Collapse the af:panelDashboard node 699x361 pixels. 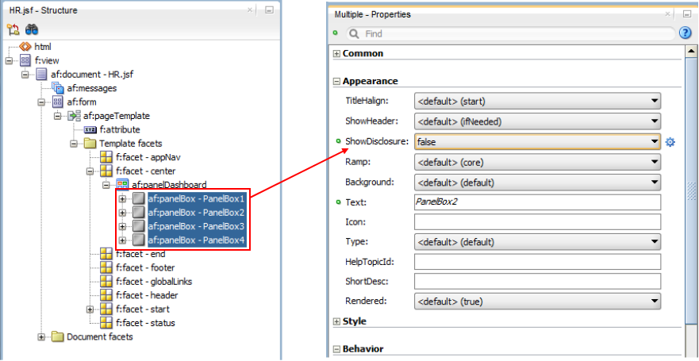point(106,185)
